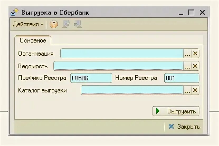Open selection dialog for Организация field

coord(187,53)
